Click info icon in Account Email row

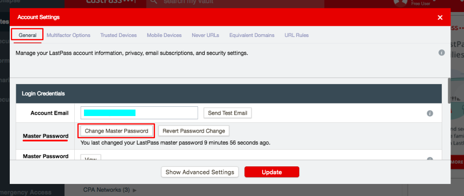click(430, 113)
